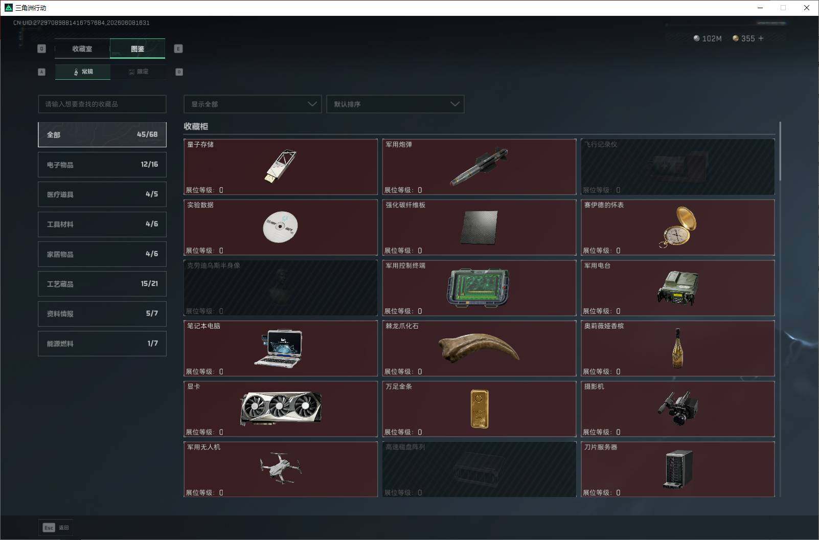
Task: Select the 奥莉薇娅香槟 champagne bottle
Action: (678, 348)
